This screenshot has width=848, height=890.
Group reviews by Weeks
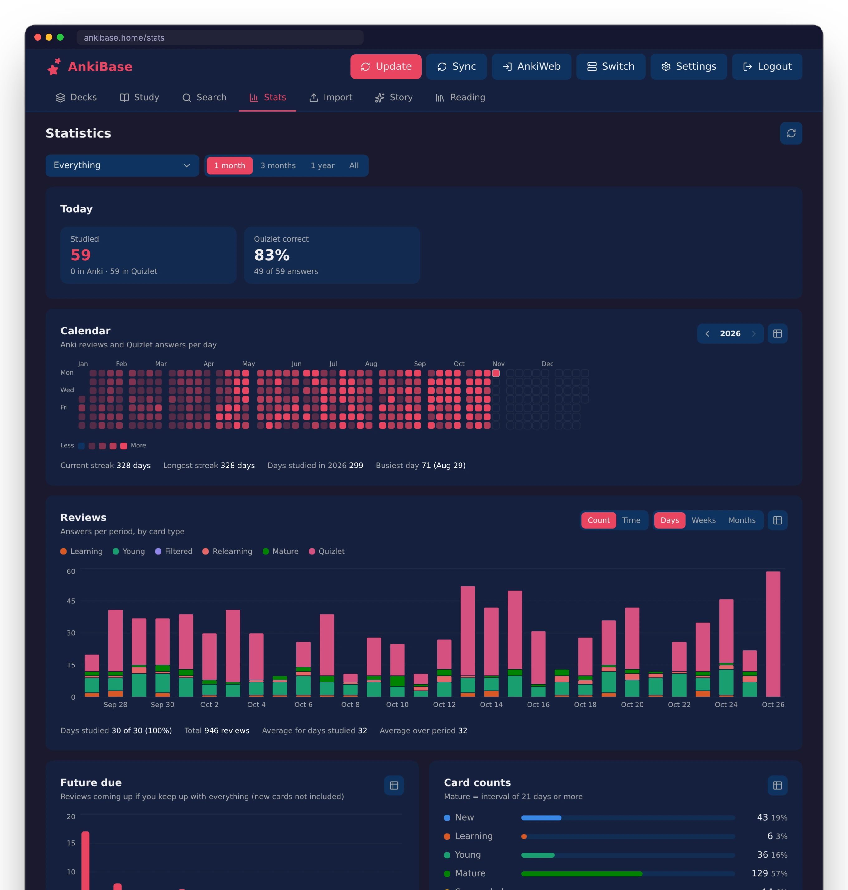click(x=703, y=520)
